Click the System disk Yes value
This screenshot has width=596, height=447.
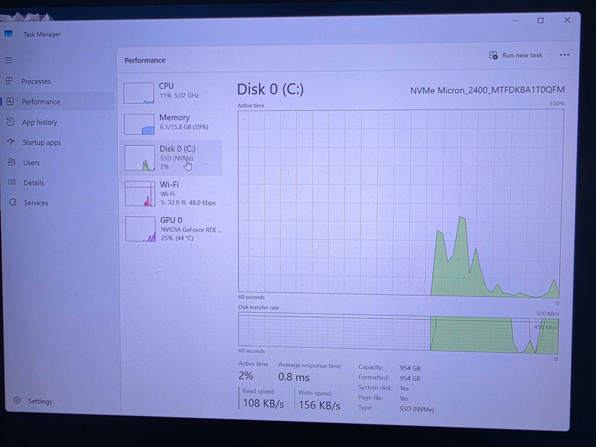tap(404, 389)
